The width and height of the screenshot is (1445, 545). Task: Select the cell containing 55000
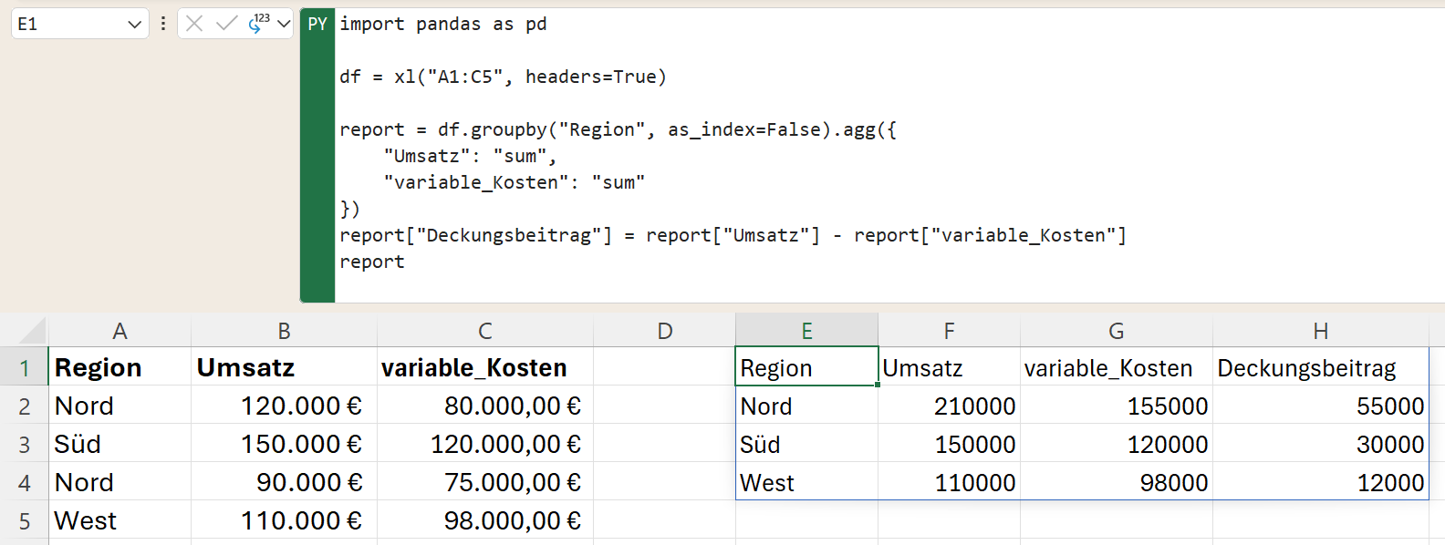pyautogui.click(x=1320, y=406)
